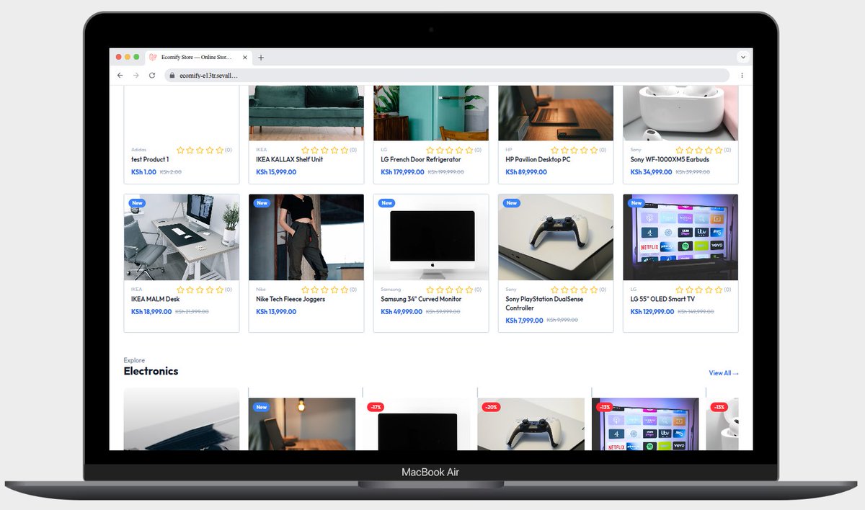Click the Nike brand label
This screenshot has height=510, width=865.
point(260,290)
